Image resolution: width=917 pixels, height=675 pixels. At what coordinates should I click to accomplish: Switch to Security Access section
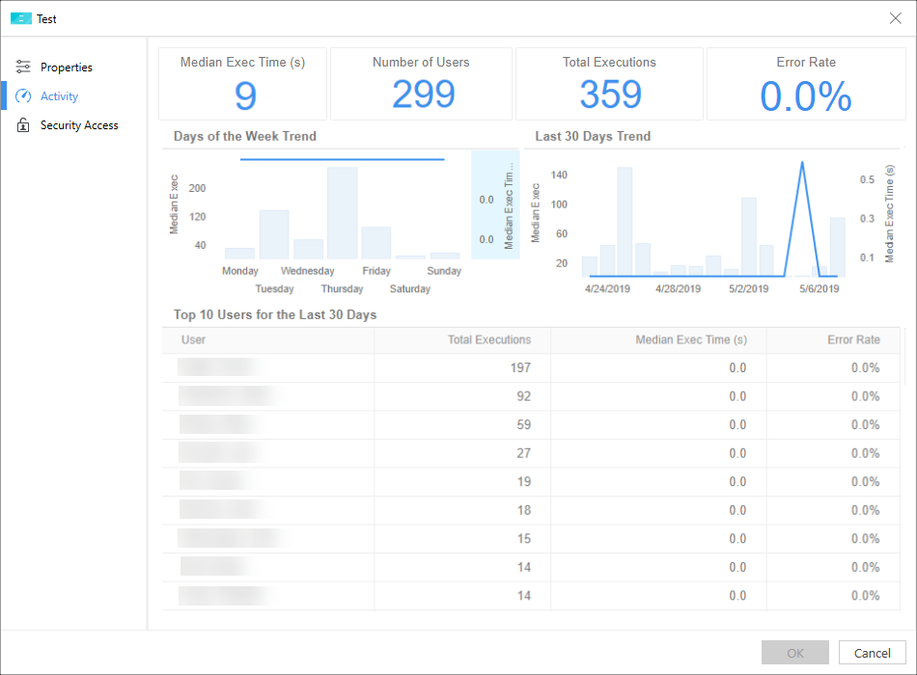[78, 125]
